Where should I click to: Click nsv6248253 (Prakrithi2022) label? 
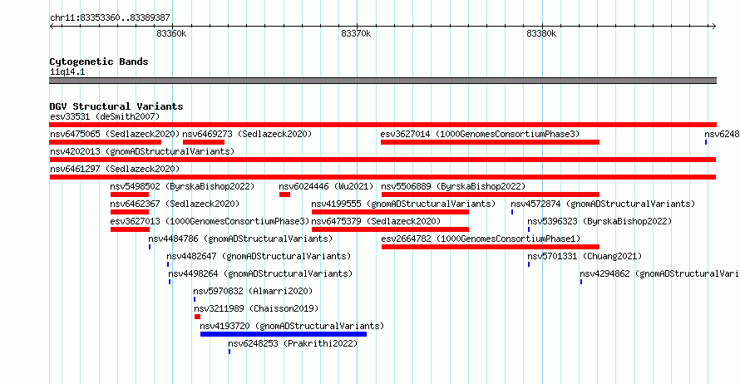click(293, 343)
